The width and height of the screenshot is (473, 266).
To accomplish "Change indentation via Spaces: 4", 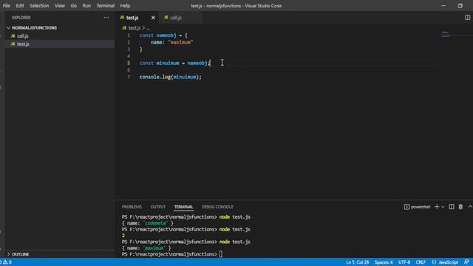I will point(384,262).
